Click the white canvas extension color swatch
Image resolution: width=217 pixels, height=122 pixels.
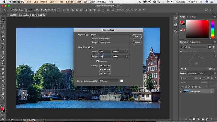tap(121, 81)
